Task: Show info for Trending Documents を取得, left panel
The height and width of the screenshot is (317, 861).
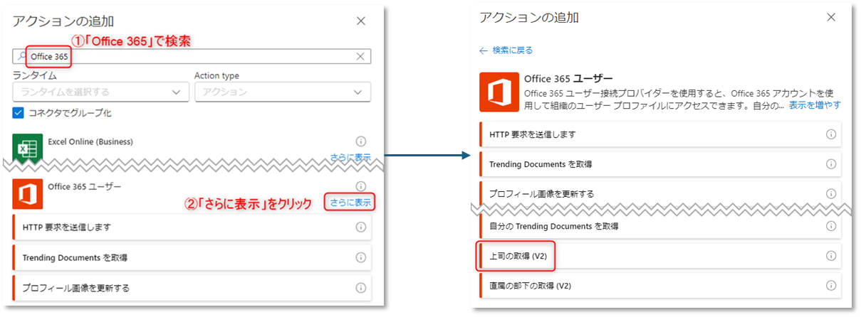Action: [360, 257]
